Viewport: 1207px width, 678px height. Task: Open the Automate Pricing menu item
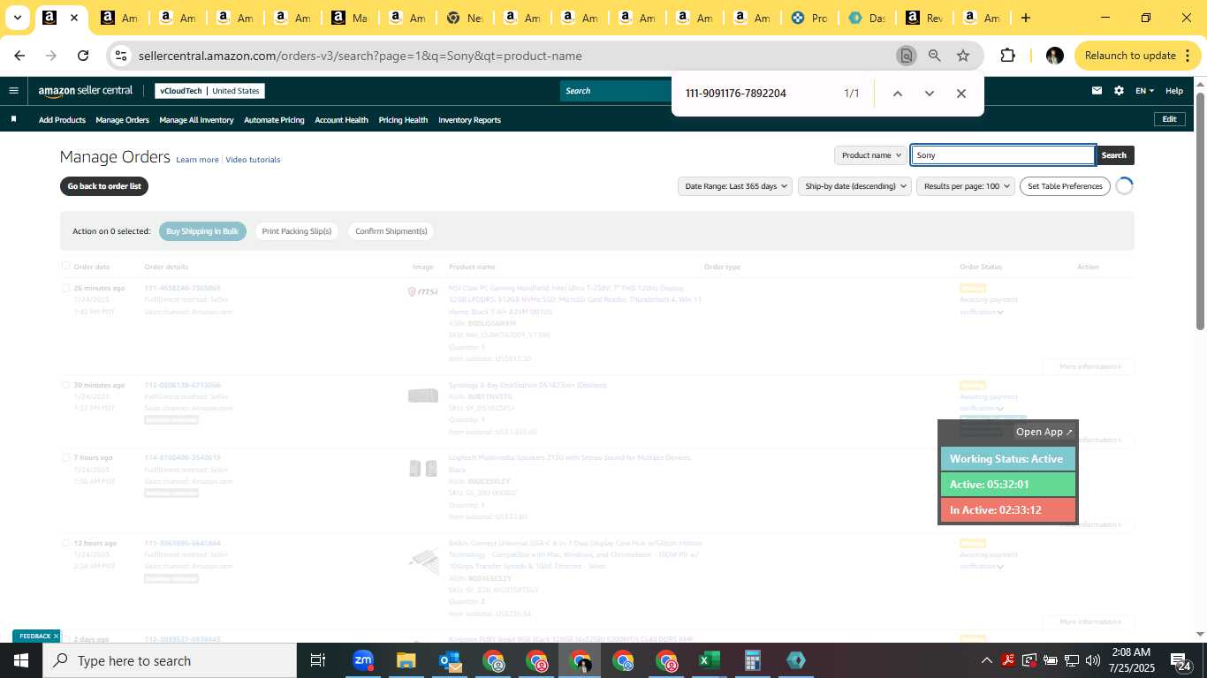(x=274, y=120)
